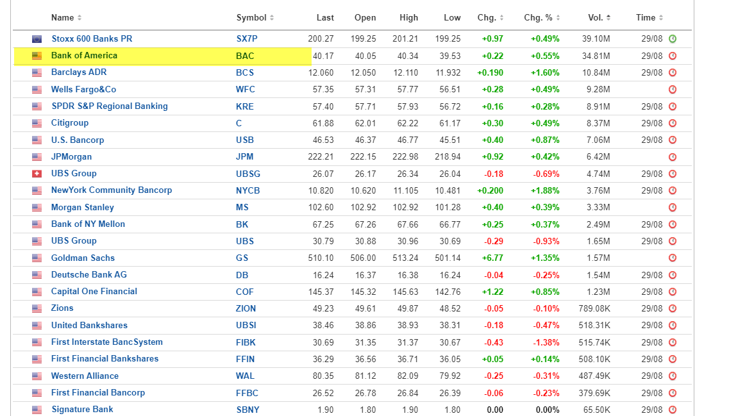Open Goldman Sachs link
Viewport: 754px width, 416px height.
click(x=83, y=258)
